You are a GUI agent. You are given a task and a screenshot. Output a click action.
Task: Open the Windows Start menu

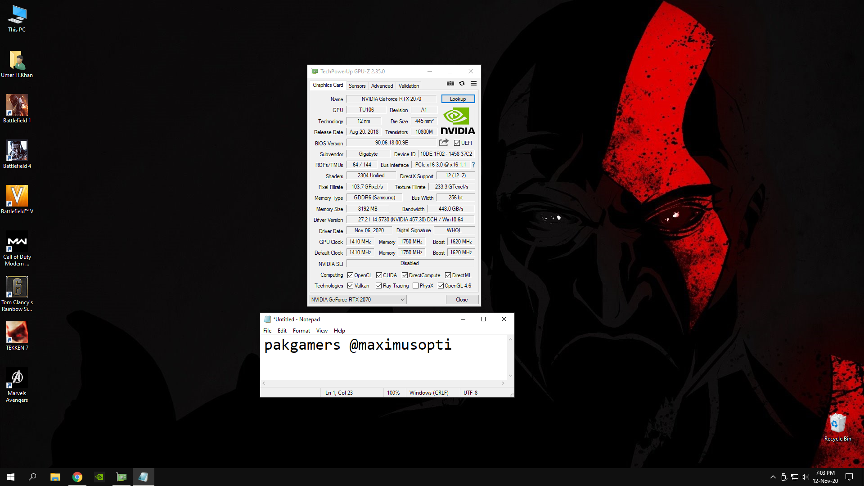coord(11,477)
